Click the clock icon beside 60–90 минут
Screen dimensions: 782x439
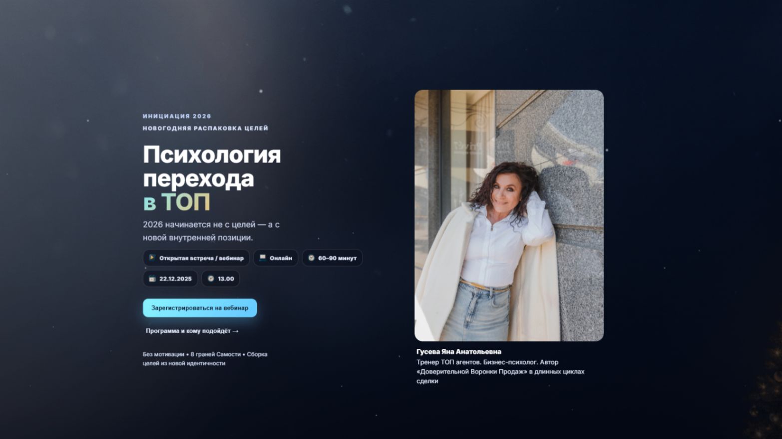311,258
